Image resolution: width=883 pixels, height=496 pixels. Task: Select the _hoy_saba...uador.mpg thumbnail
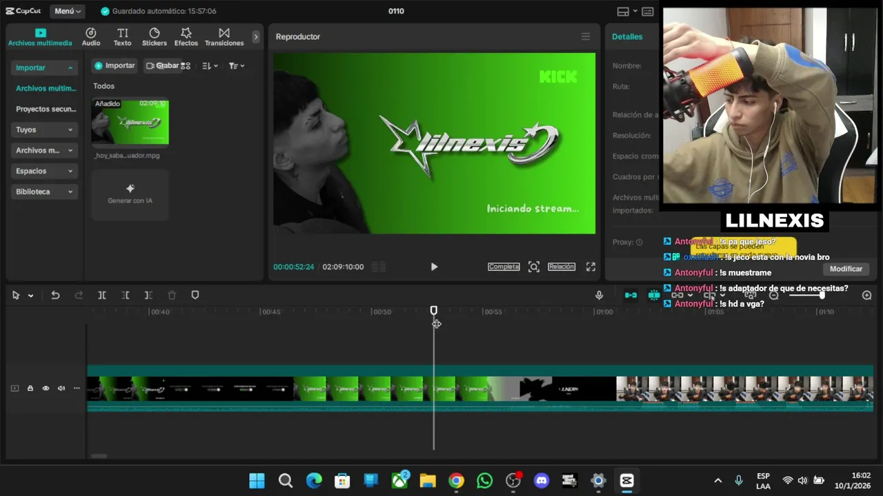pyautogui.click(x=130, y=122)
